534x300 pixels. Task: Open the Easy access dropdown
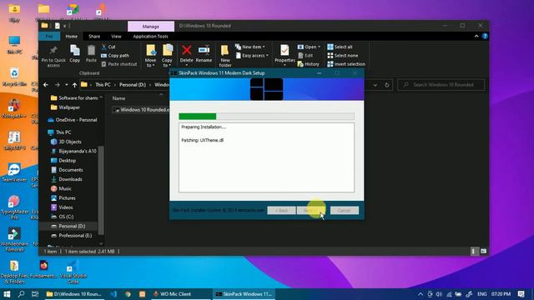click(x=252, y=56)
